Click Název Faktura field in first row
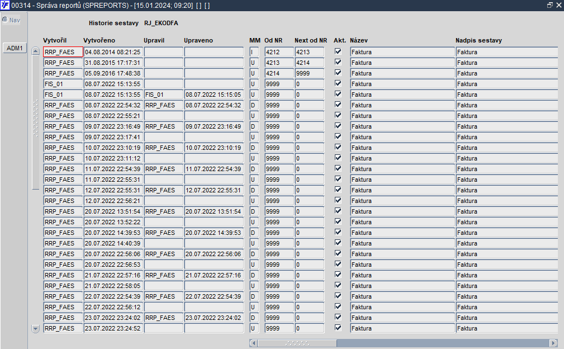Screen dimensions: 564x349 (402, 52)
